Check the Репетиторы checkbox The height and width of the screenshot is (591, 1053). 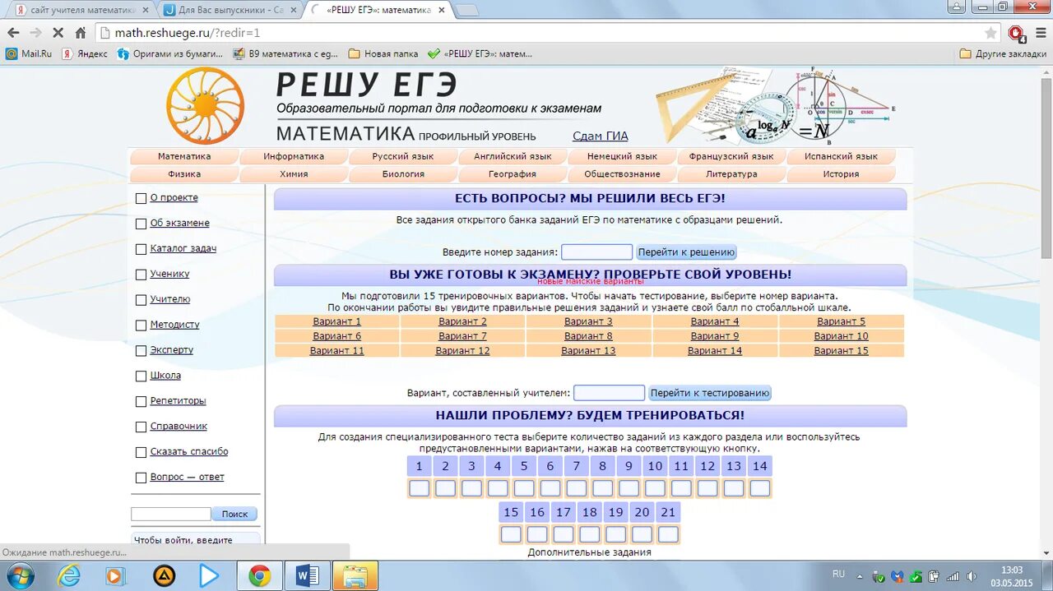141,402
